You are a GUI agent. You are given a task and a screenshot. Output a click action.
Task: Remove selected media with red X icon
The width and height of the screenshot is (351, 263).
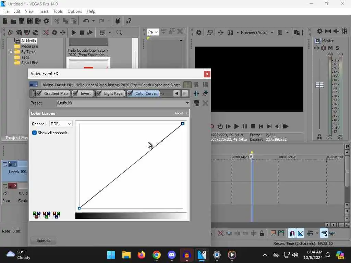pos(46,33)
